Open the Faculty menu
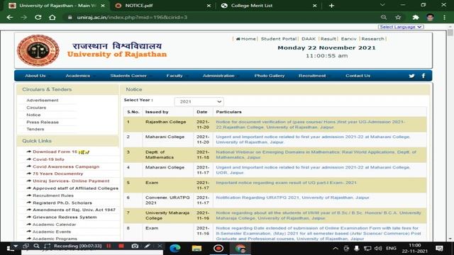The height and width of the screenshot is (255, 454). click(175, 76)
